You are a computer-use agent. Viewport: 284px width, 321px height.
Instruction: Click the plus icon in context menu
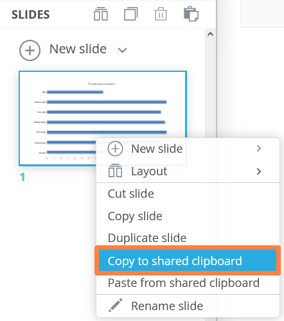pos(115,148)
